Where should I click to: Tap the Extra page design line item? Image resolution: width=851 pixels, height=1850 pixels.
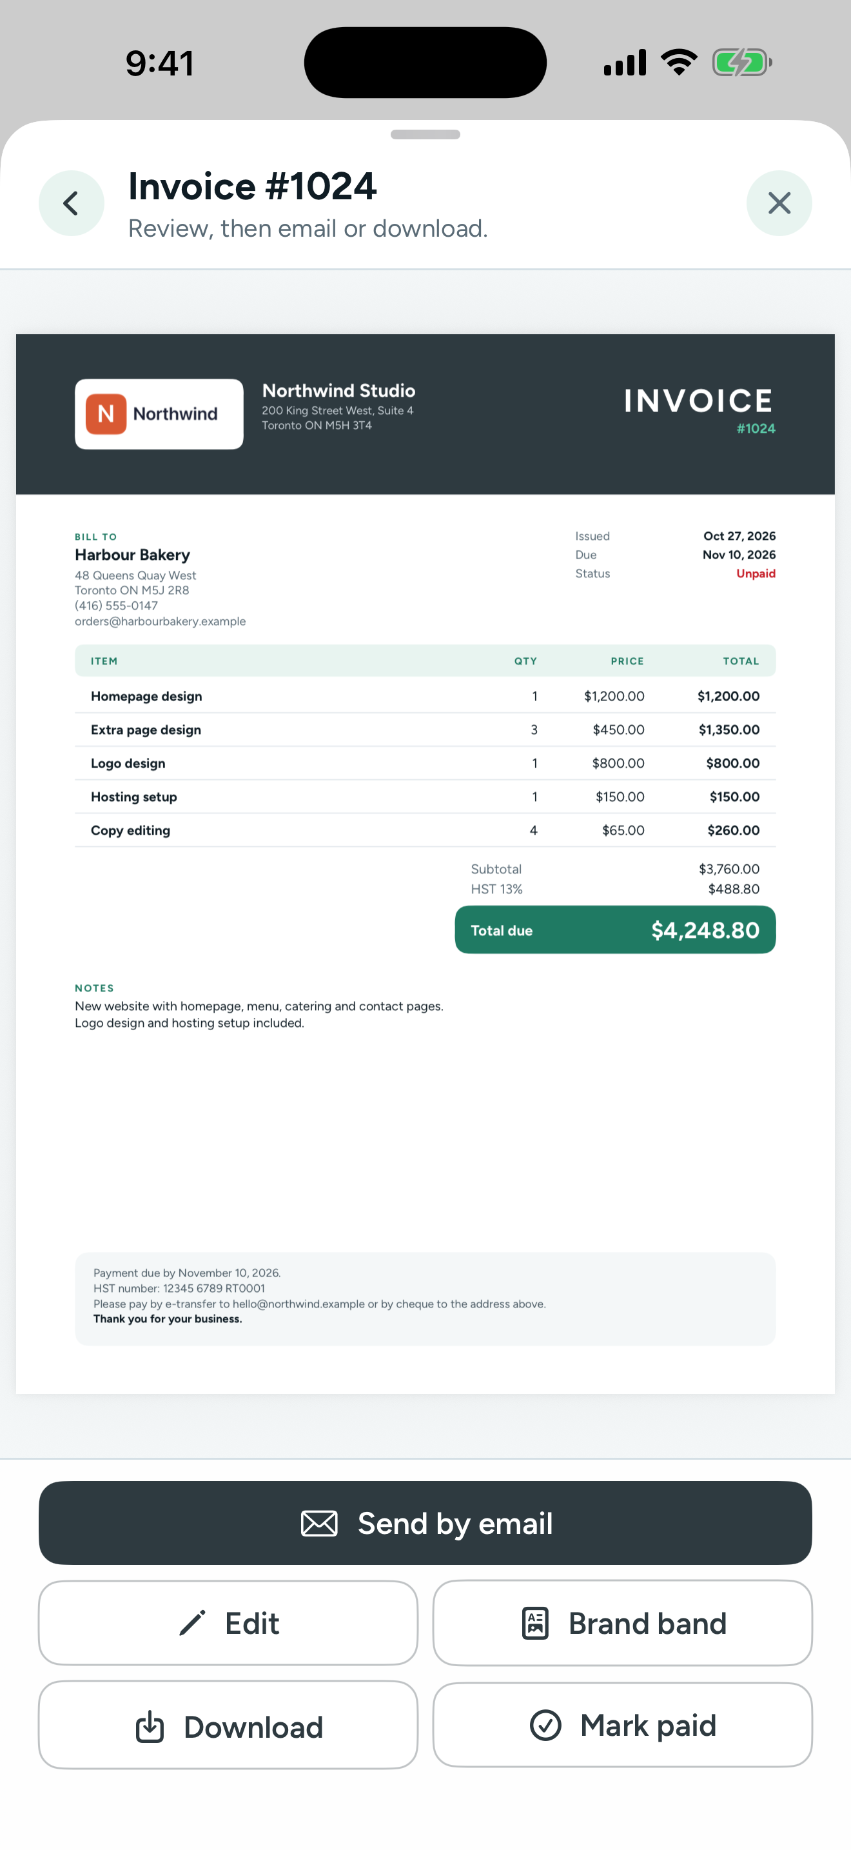(x=425, y=730)
